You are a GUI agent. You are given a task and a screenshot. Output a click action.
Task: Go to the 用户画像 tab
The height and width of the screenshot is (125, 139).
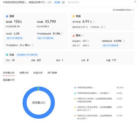[52, 73]
